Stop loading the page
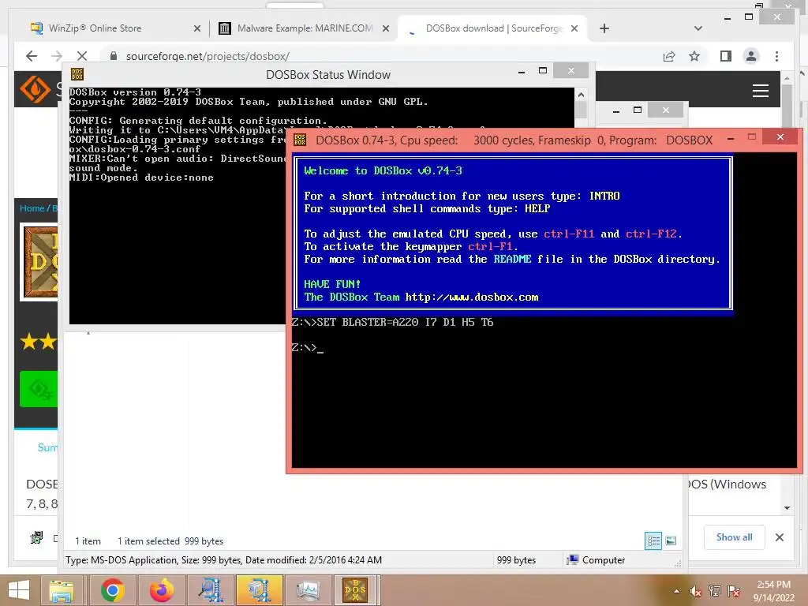 point(82,56)
